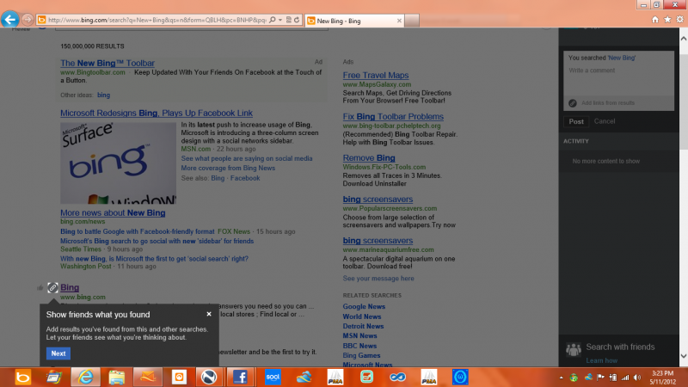Click the 'Search with friends' people icon

(573, 349)
